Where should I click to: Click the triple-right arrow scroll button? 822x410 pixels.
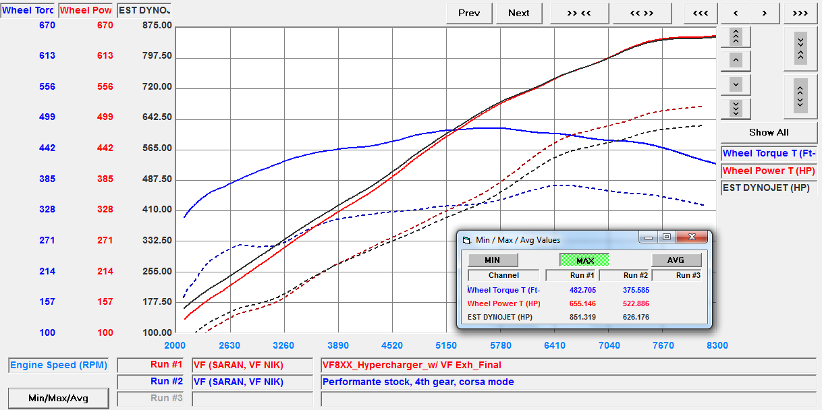(800, 13)
